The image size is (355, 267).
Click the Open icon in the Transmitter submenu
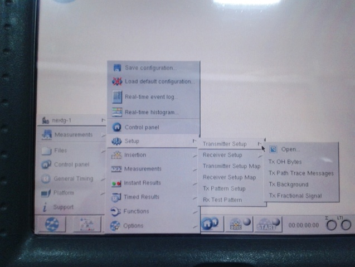pyautogui.click(x=273, y=149)
